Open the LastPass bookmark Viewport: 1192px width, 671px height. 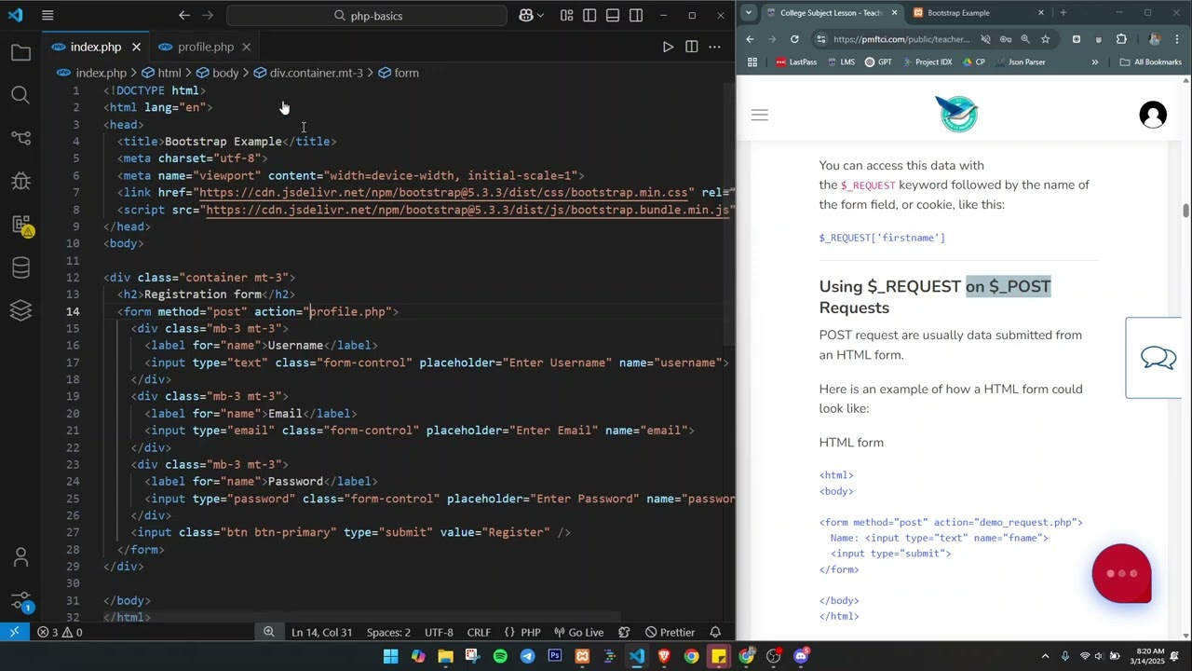pyautogui.click(x=796, y=62)
